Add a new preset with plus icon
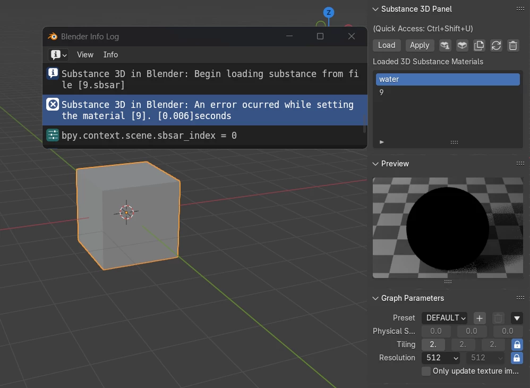The image size is (530, 388). (480, 318)
